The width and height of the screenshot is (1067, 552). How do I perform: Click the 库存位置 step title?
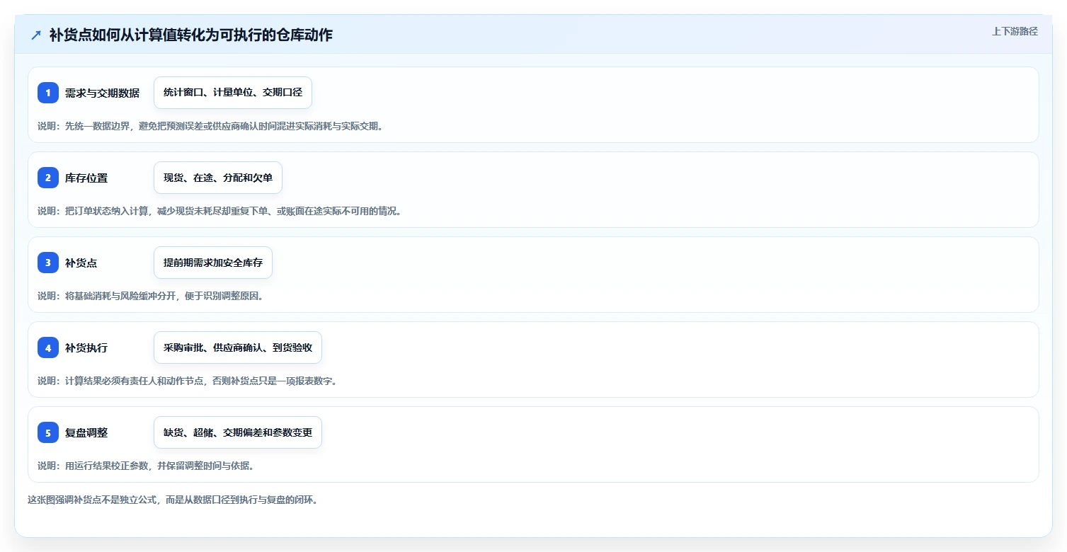(x=86, y=178)
